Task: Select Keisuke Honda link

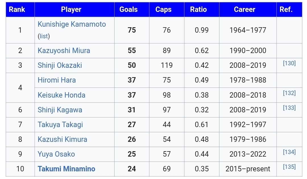Action: (x=61, y=95)
